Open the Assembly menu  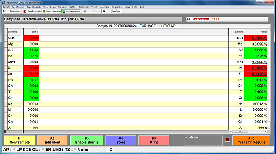[x=104, y=7]
